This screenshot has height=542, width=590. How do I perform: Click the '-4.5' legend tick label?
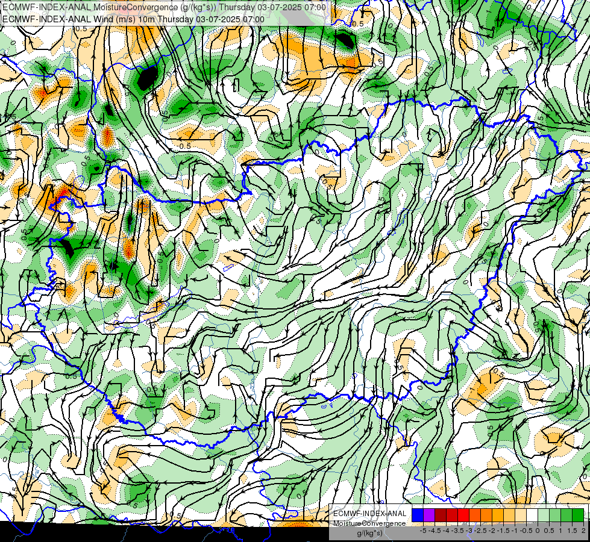[435, 531]
